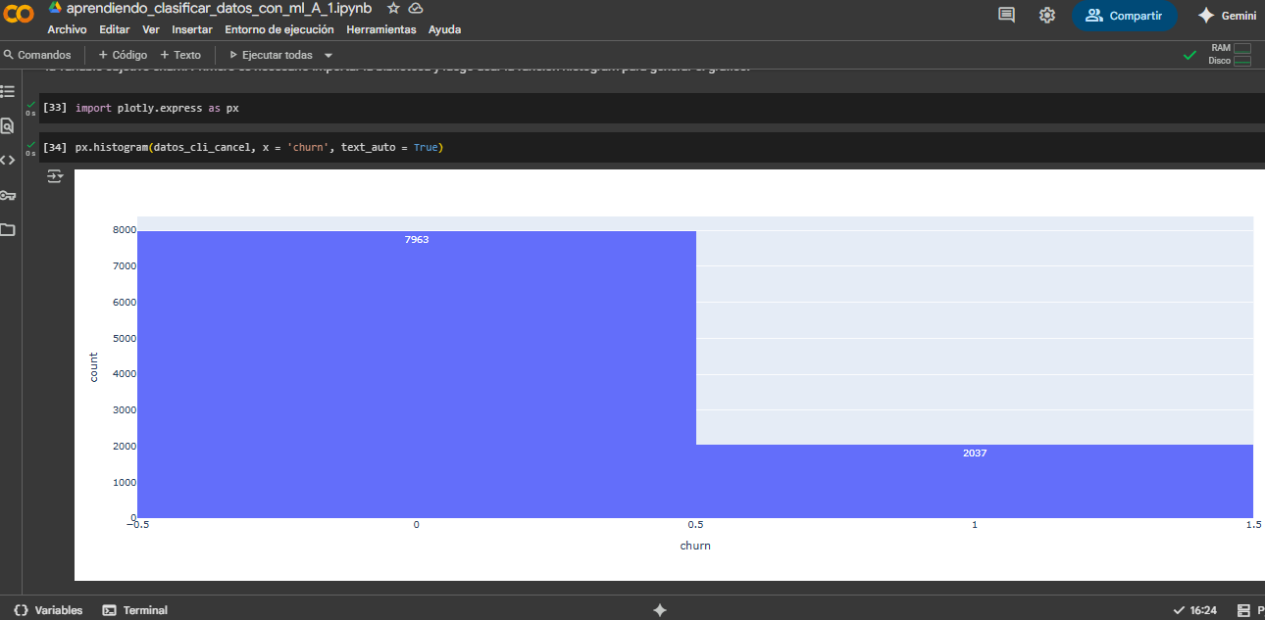
Task: Open the comments icon in header
Action: pos(1006,15)
